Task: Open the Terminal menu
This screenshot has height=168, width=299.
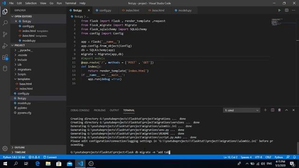Action: [71, 3]
